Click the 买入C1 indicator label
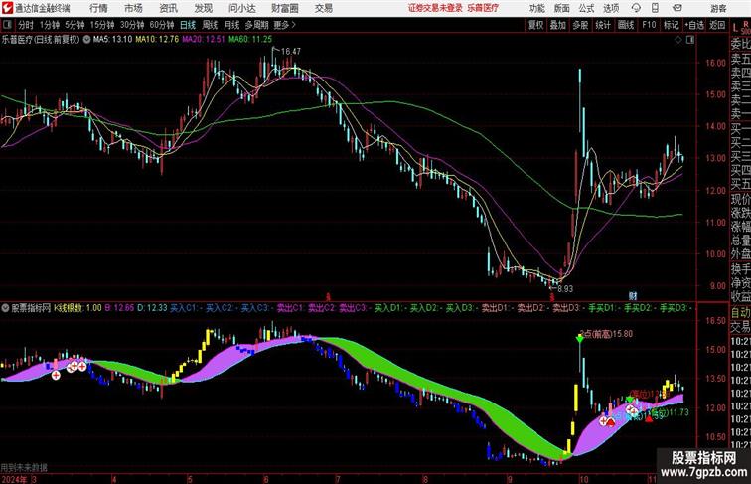This screenshot has width=751, height=484. [186, 308]
